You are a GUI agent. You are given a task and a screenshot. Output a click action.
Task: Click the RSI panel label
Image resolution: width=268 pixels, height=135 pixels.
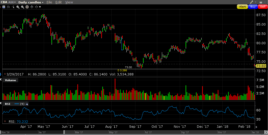8,104
